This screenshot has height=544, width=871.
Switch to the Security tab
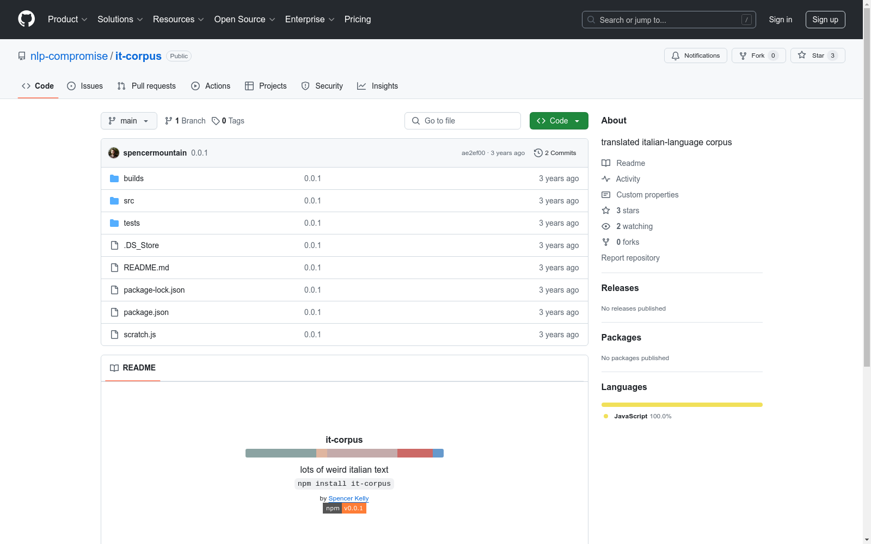(x=322, y=86)
